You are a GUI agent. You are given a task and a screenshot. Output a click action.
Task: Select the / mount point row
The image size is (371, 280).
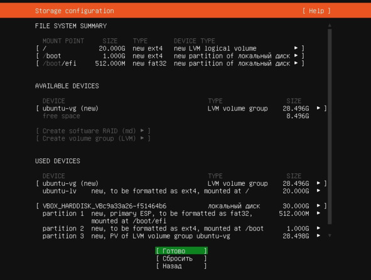click(170, 48)
